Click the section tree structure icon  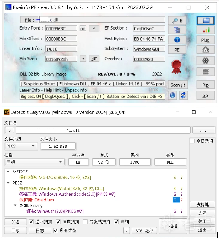click(x=177, y=30)
